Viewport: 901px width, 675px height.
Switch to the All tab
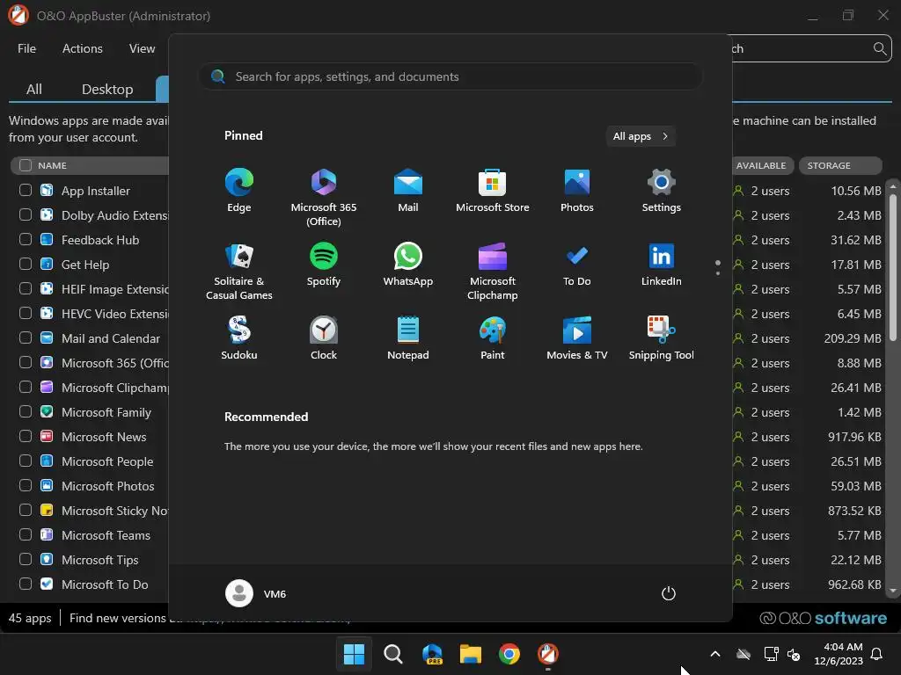click(x=34, y=89)
